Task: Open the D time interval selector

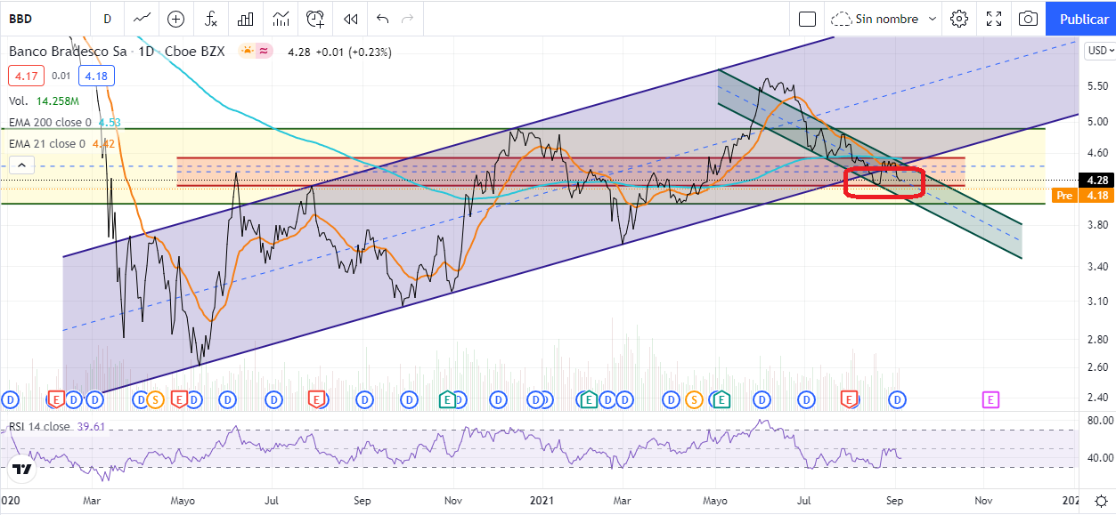Action: pyautogui.click(x=107, y=19)
